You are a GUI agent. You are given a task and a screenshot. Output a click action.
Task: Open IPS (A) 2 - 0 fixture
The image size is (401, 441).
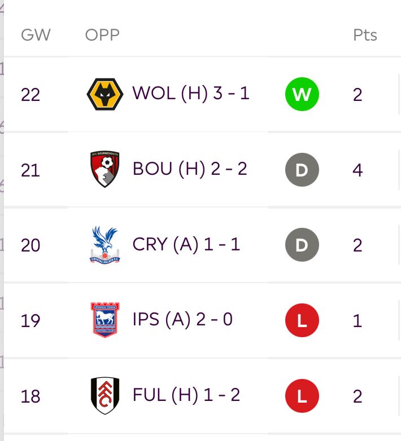point(182,320)
